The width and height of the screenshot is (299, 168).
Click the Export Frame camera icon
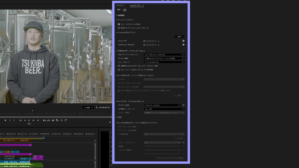point(53,120)
